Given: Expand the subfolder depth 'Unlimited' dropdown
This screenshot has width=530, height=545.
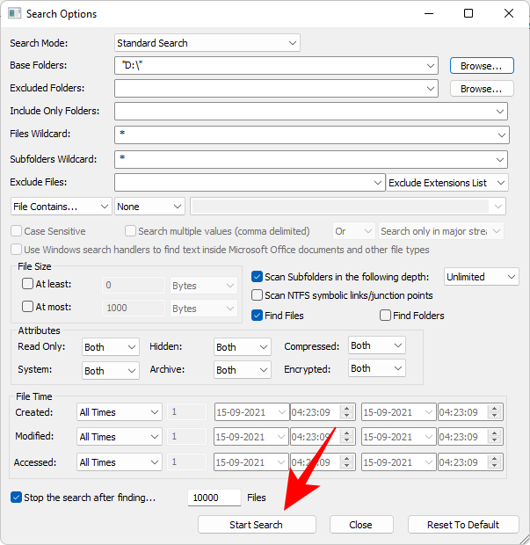Looking at the screenshot, I should pyautogui.click(x=481, y=276).
